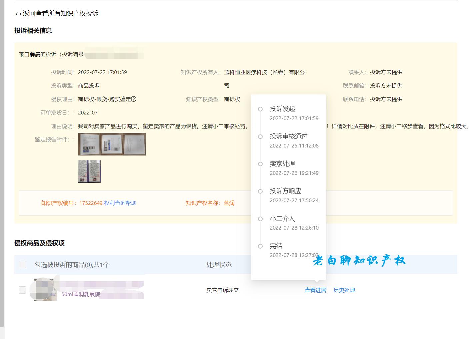The height and width of the screenshot is (339, 472).
Task: Click the 查看进展 link
Action: click(x=315, y=290)
